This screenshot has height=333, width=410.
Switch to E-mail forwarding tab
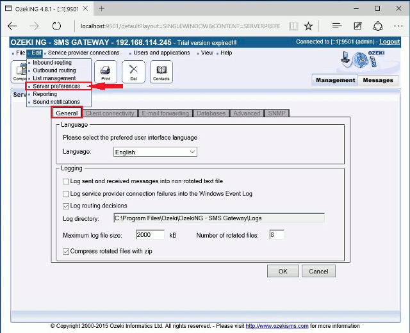[x=165, y=113]
